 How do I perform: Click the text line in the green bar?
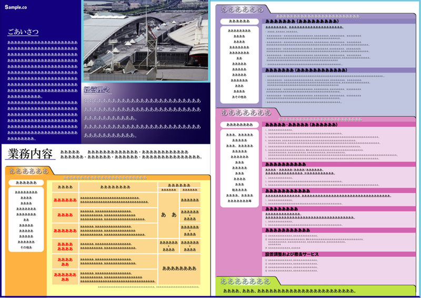pyautogui.click(x=289, y=291)
